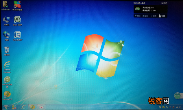Select the Recycle Bin desktop icon
Viewport: 183px width, 110px height.
click(x=7, y=51)
